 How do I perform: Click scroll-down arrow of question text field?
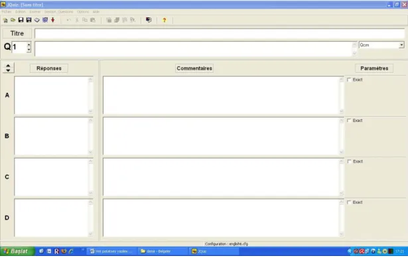click(354, 53)
